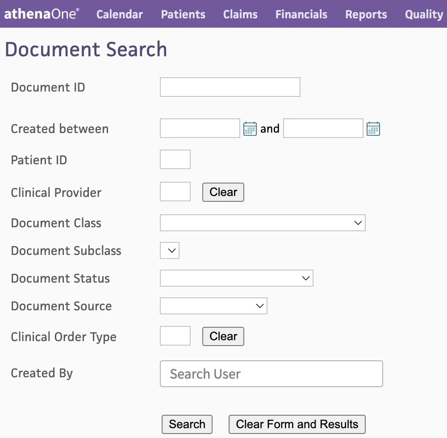The image size is (447, 438).
Task: Click inside the Document ID field
Action: (230, 87)
